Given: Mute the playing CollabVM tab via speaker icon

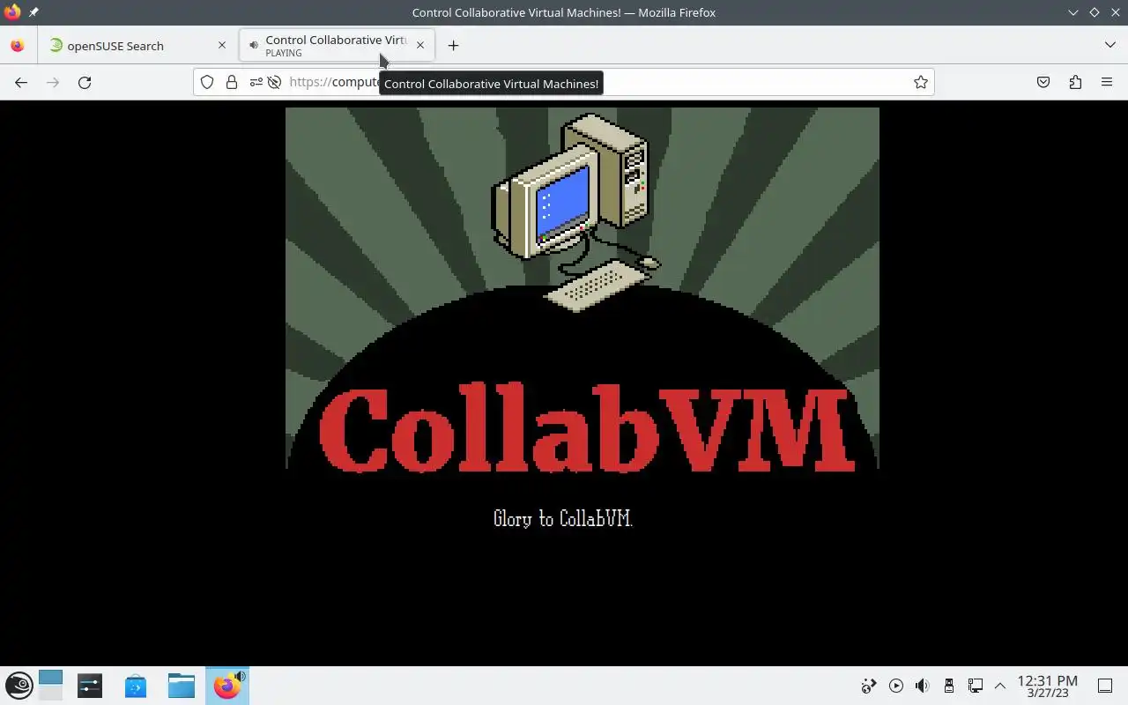Looking at the screenshot, I should (x=254, y=45).
